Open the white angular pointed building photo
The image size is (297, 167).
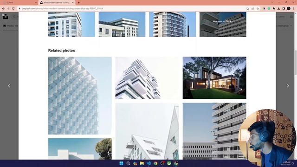click(x=147, y=131)
